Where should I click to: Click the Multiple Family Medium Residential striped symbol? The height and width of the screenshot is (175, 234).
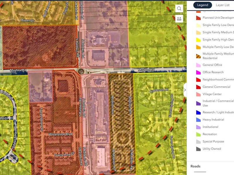tap(198, 56)
